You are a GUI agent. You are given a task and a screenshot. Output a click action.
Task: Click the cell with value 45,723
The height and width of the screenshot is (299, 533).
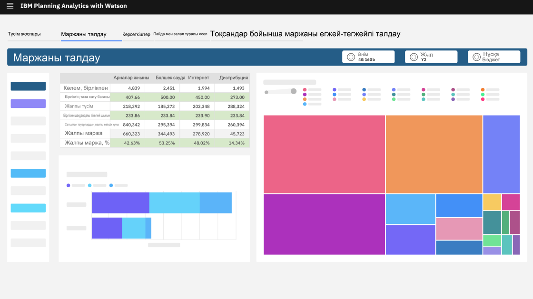233,134
